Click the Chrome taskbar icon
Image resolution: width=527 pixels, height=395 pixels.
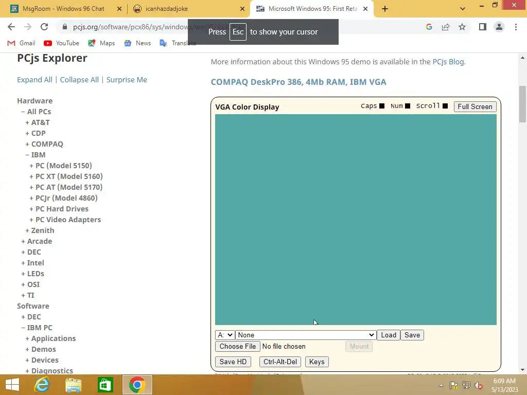pos(137,385)
